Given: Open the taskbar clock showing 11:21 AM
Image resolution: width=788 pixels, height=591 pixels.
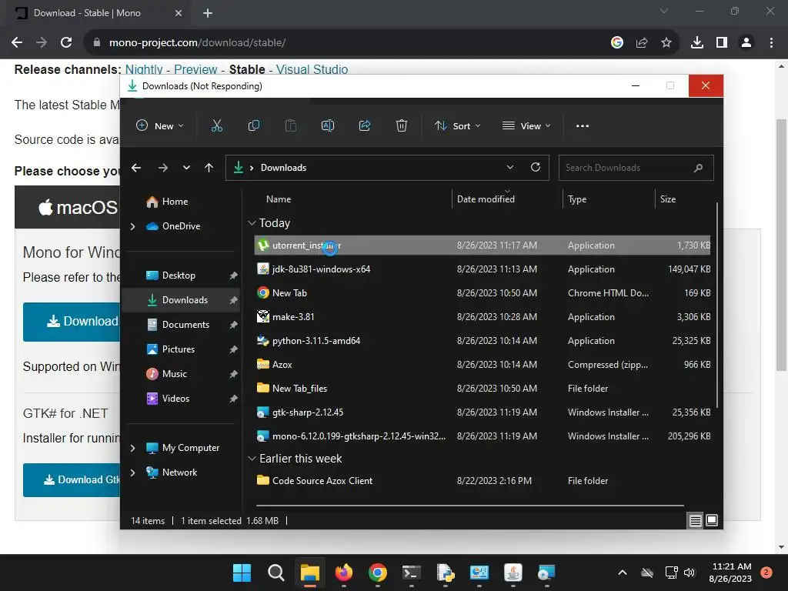Looking at the screenshot, I should [x=730, y=573].
